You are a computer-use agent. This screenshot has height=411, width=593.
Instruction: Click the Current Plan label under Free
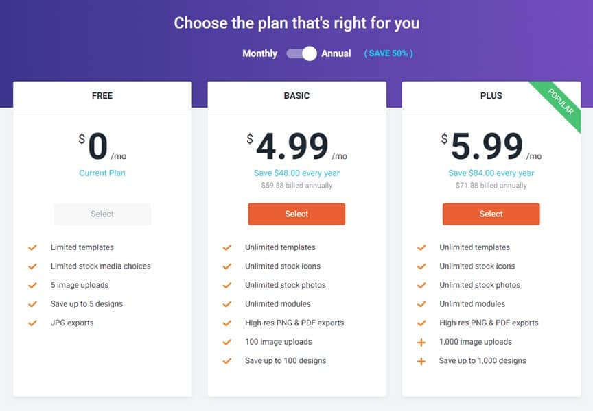(102, 173)
